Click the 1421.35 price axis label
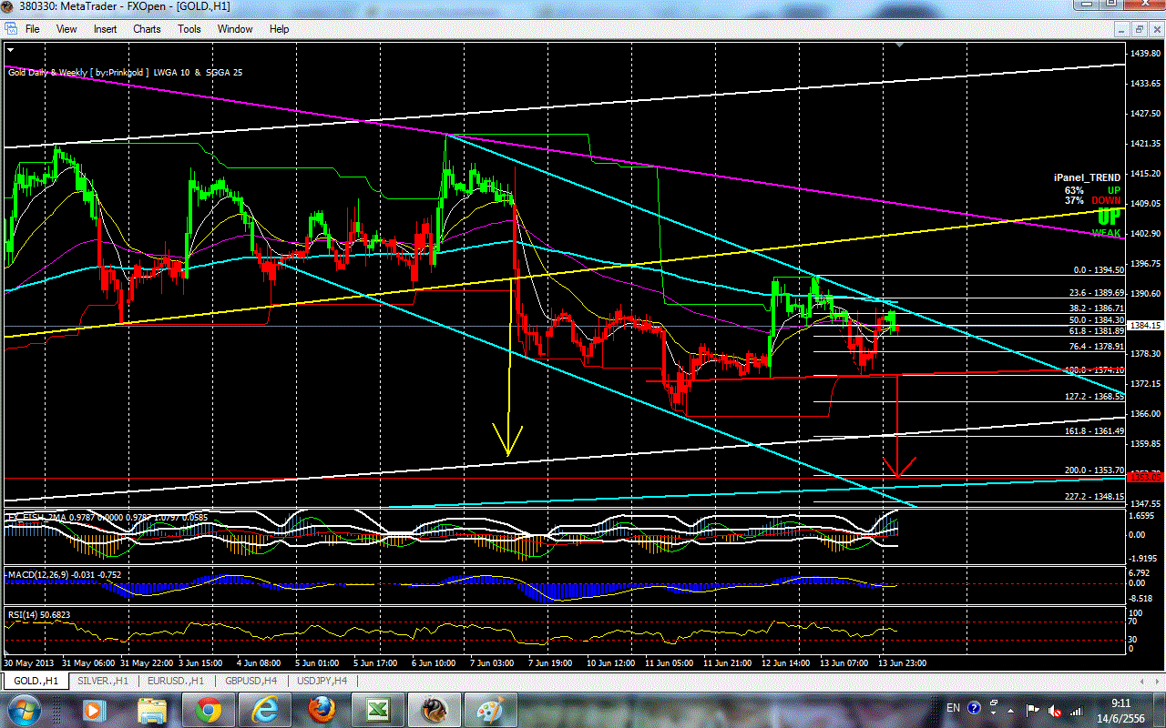 [1144, 144]
